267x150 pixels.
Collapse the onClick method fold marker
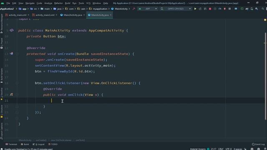point(17,95)
